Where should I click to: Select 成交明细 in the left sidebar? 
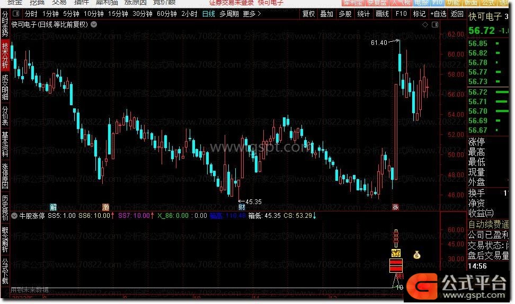(x=5, y=87)
